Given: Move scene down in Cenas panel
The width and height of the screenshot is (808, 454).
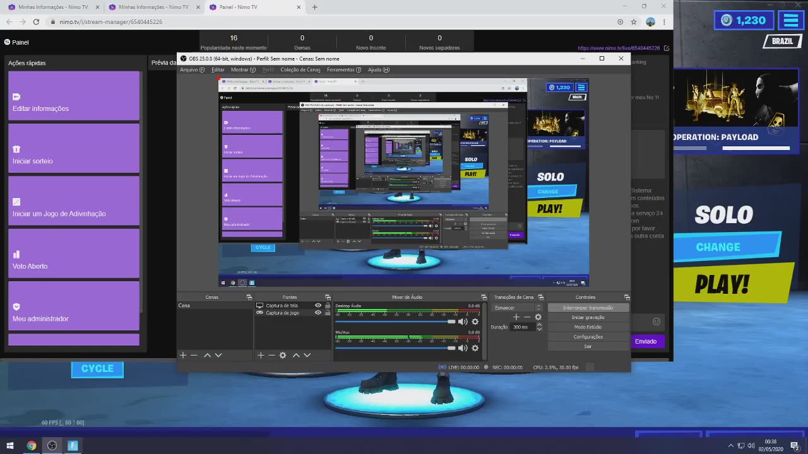Looking at the screenshot, I should [x=218, y=355].
